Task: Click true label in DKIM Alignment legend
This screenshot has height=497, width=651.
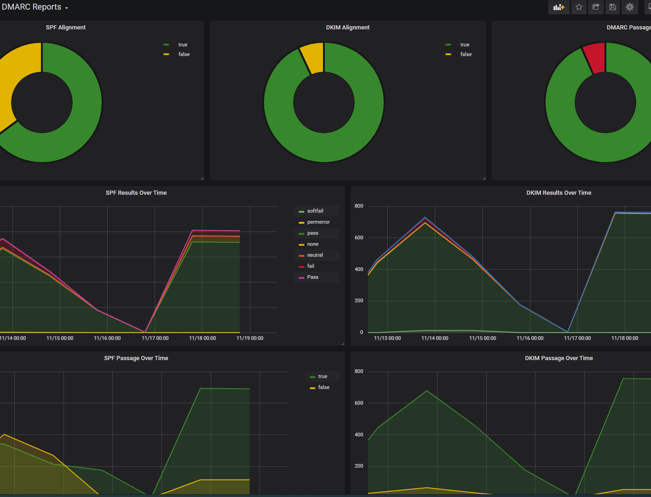Action: click(x=465, y=45)
